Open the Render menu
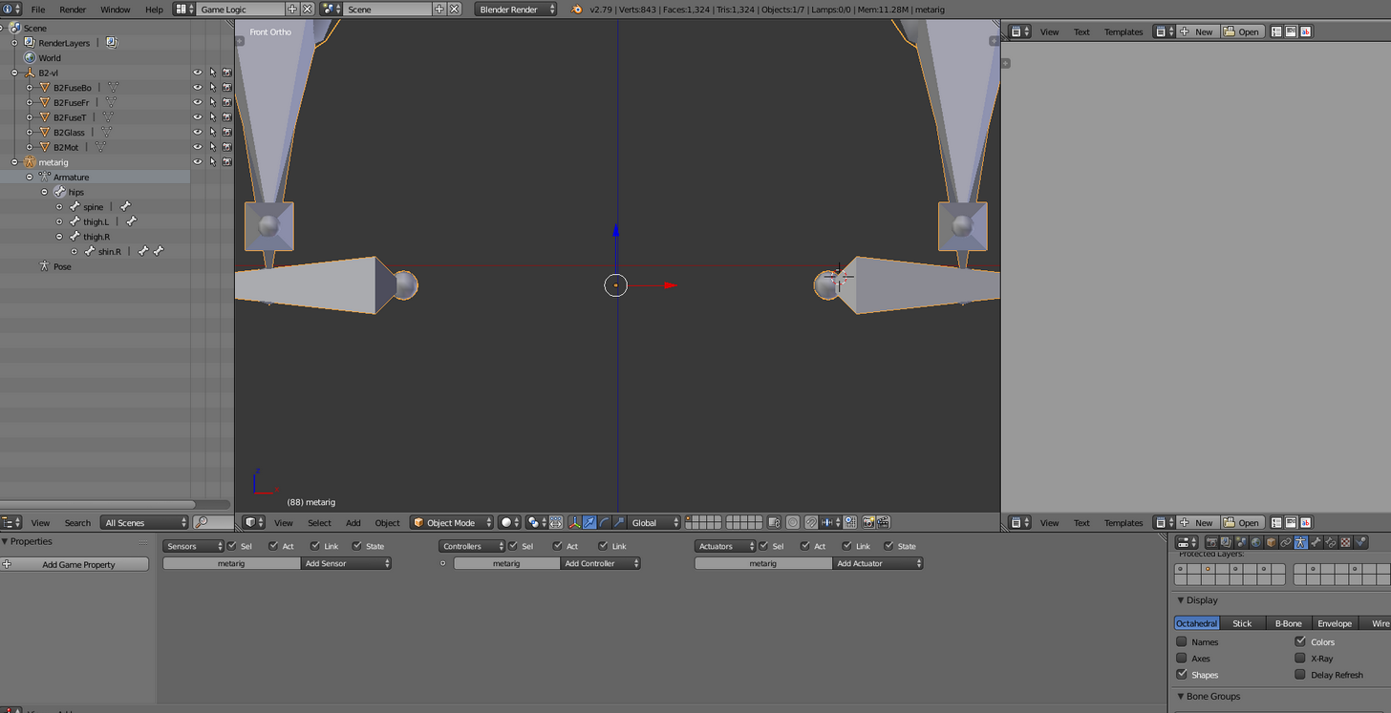This screenshot has height=713, width=1391. tap(73, 9)
